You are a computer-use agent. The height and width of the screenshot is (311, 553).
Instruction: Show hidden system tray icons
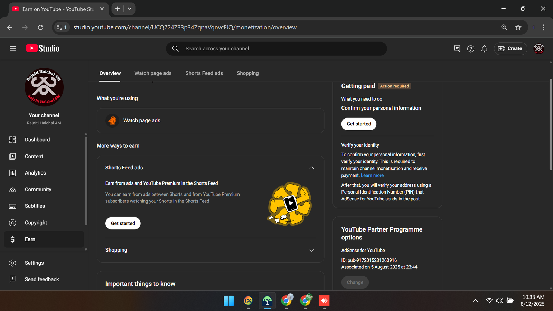click(476, 301)
